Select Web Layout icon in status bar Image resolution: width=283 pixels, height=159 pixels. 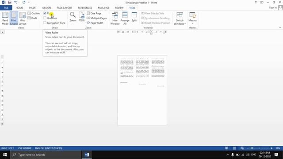click(242, 148)
